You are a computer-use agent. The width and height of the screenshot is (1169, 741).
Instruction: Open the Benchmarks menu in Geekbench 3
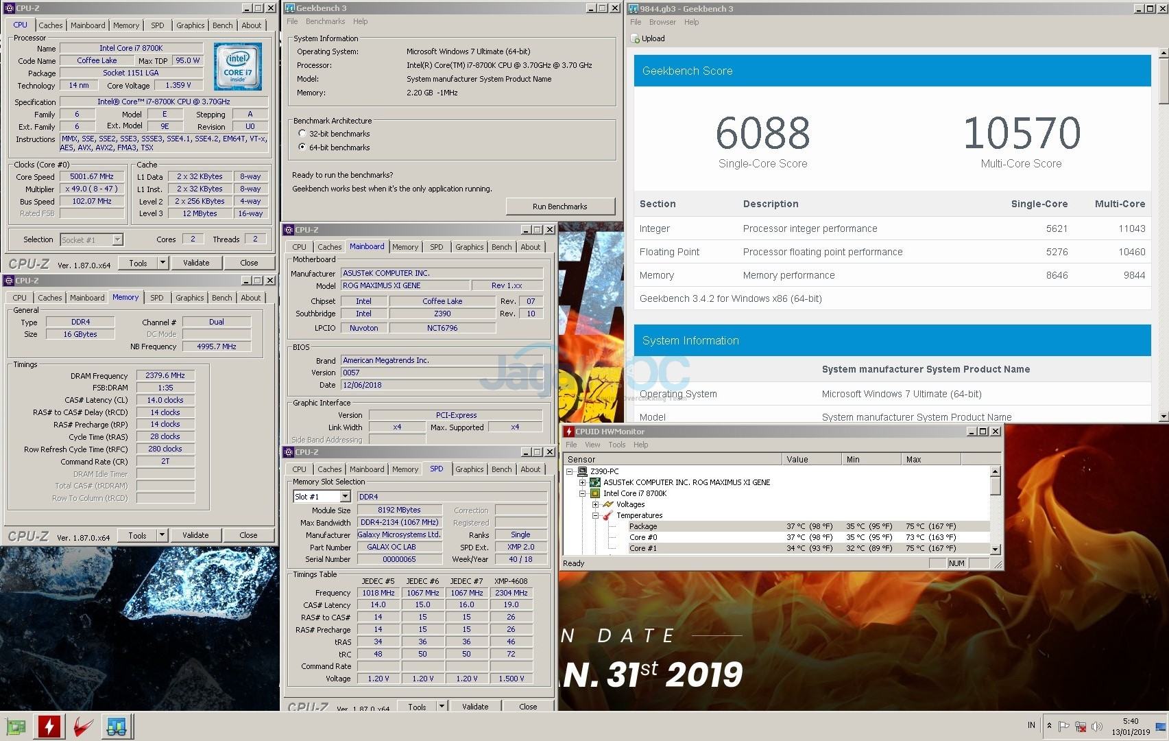(x=325, y=22)
